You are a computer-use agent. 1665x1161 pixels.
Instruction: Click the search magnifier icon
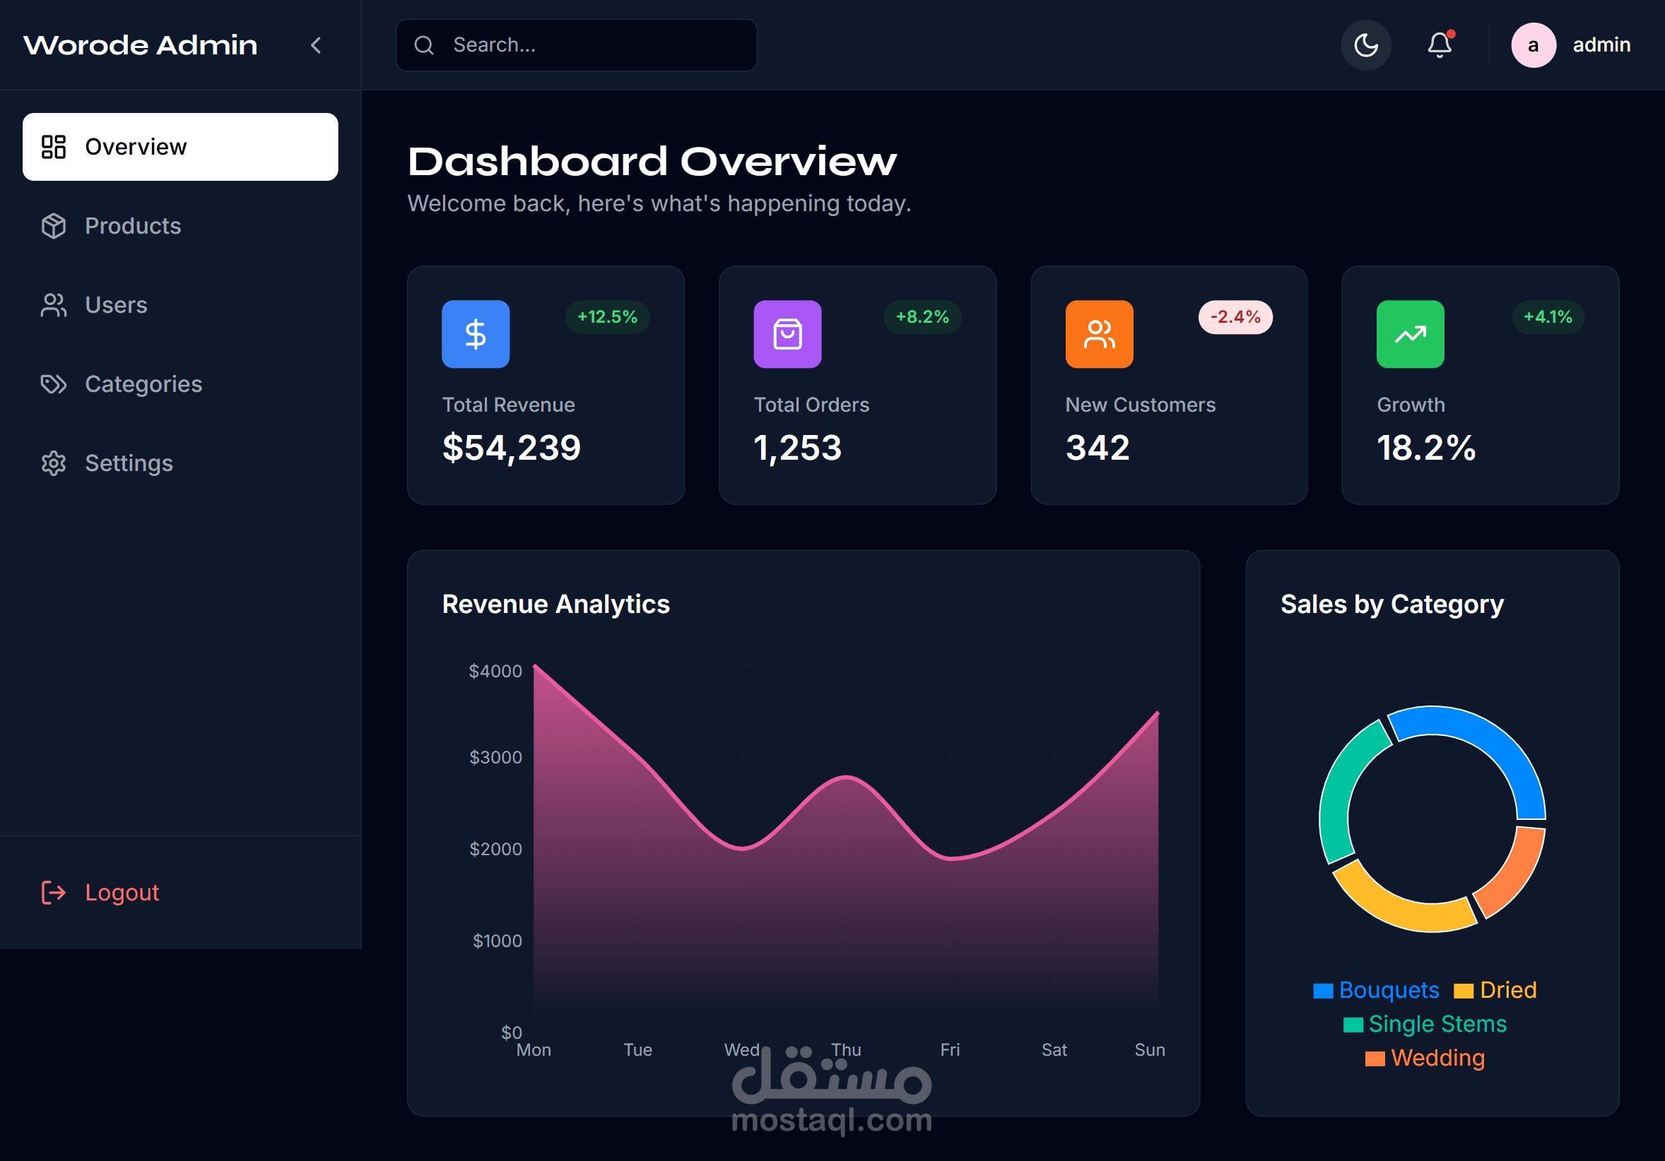coord(423,46)
